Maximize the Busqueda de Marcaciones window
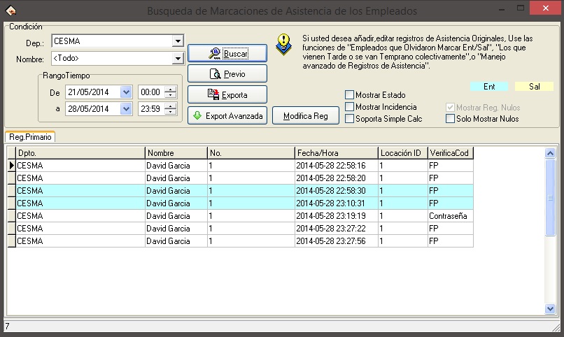The width and height of the screenshot is (564, 337). click(x=521, y=8)
